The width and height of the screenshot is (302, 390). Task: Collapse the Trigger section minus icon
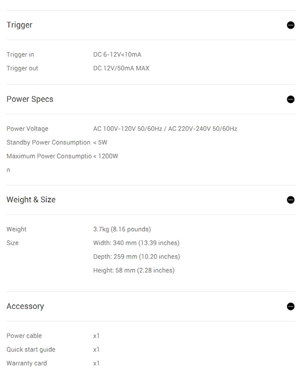[291, 25]
